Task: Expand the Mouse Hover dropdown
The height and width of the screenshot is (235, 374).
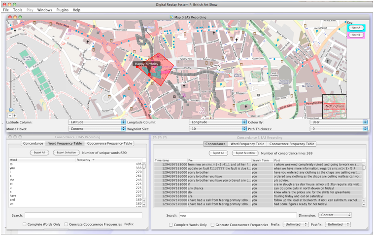Action: point(97,129)
